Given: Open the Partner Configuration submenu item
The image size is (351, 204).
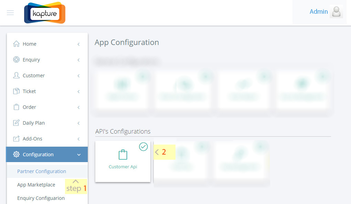Looking at the screenshot, I should (42, 171).
